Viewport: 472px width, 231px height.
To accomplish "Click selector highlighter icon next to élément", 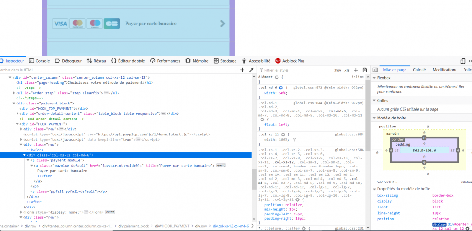I will 277,77.
